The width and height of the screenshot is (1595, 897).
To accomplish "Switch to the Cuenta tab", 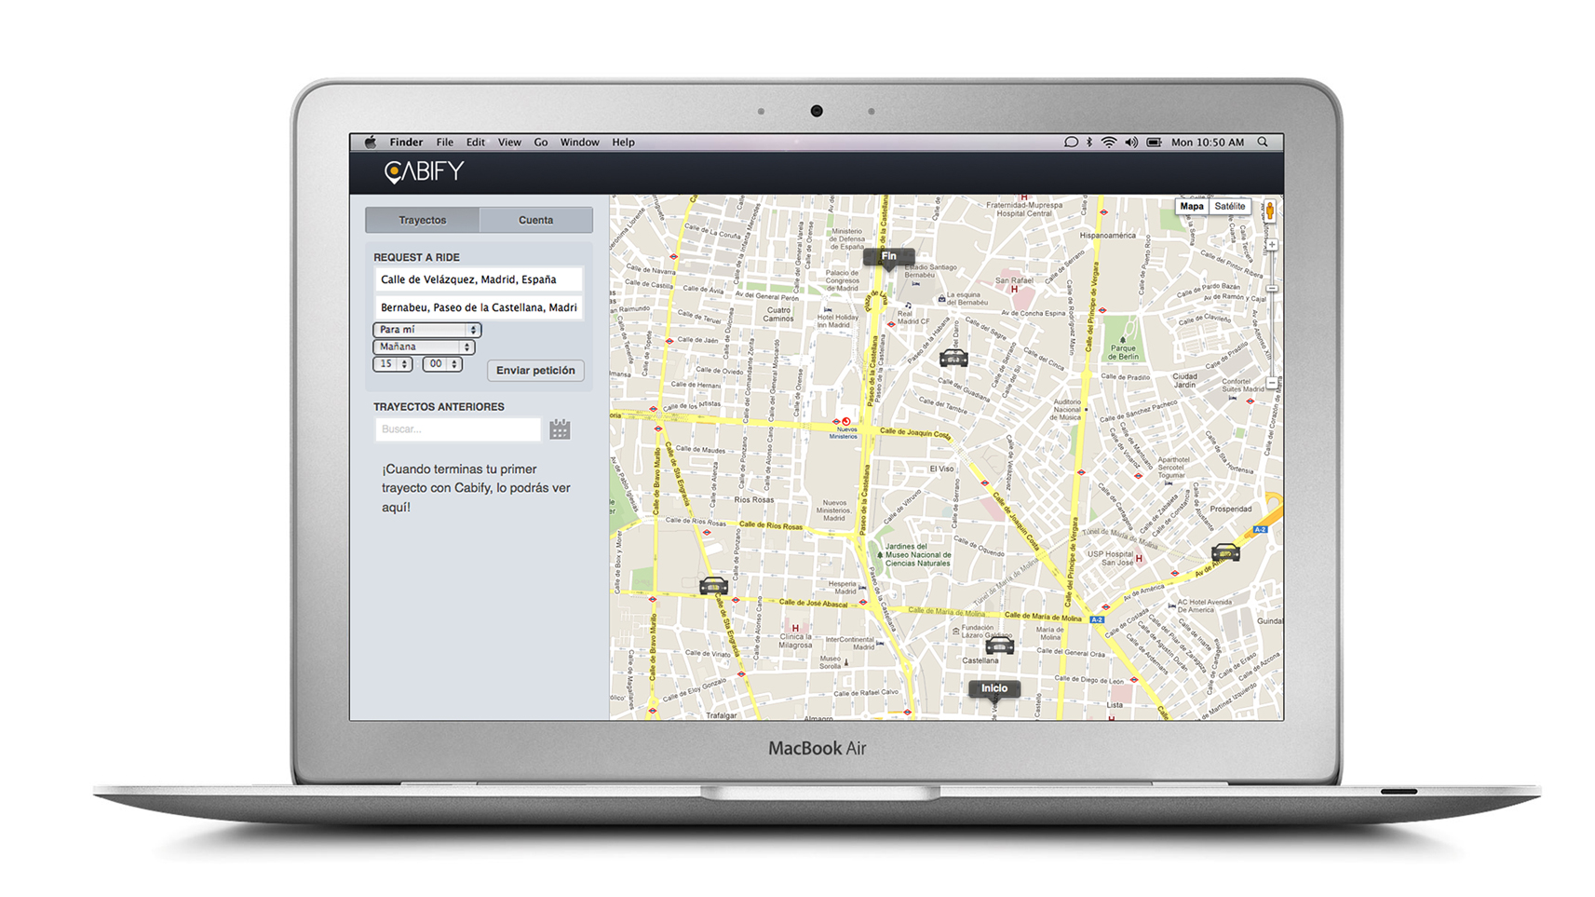I will [x=536, y=220].
